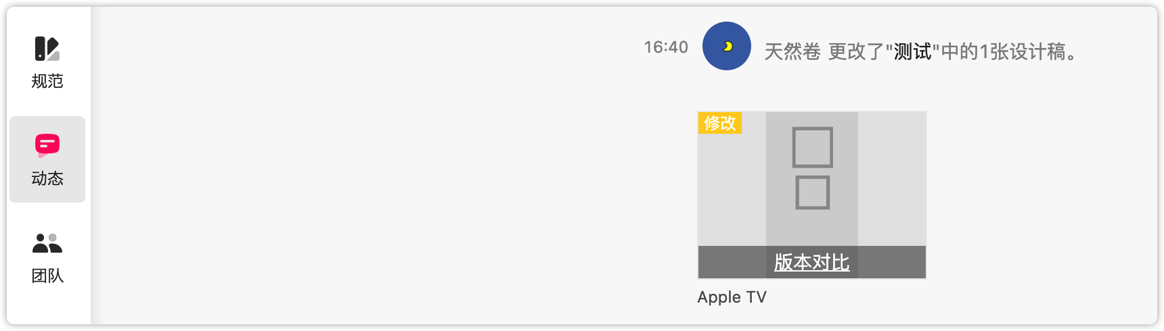Click the 1张设计稿 text in the message

1022,51
